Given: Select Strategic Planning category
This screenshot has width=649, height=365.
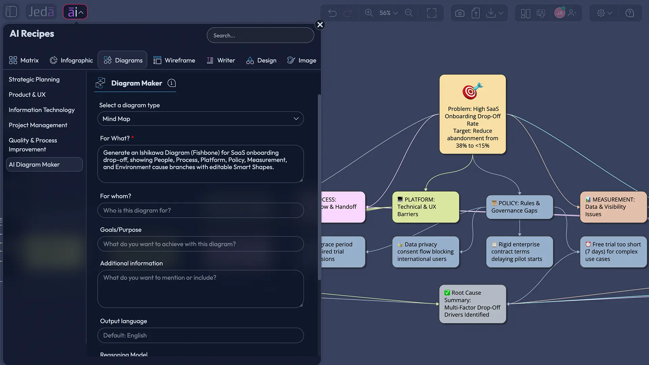Looking at the screenshot, I should 34,79.
